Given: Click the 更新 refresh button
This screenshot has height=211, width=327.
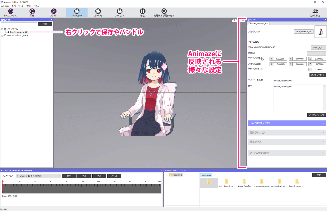Looking at the screenshot, I should (319, 175).
